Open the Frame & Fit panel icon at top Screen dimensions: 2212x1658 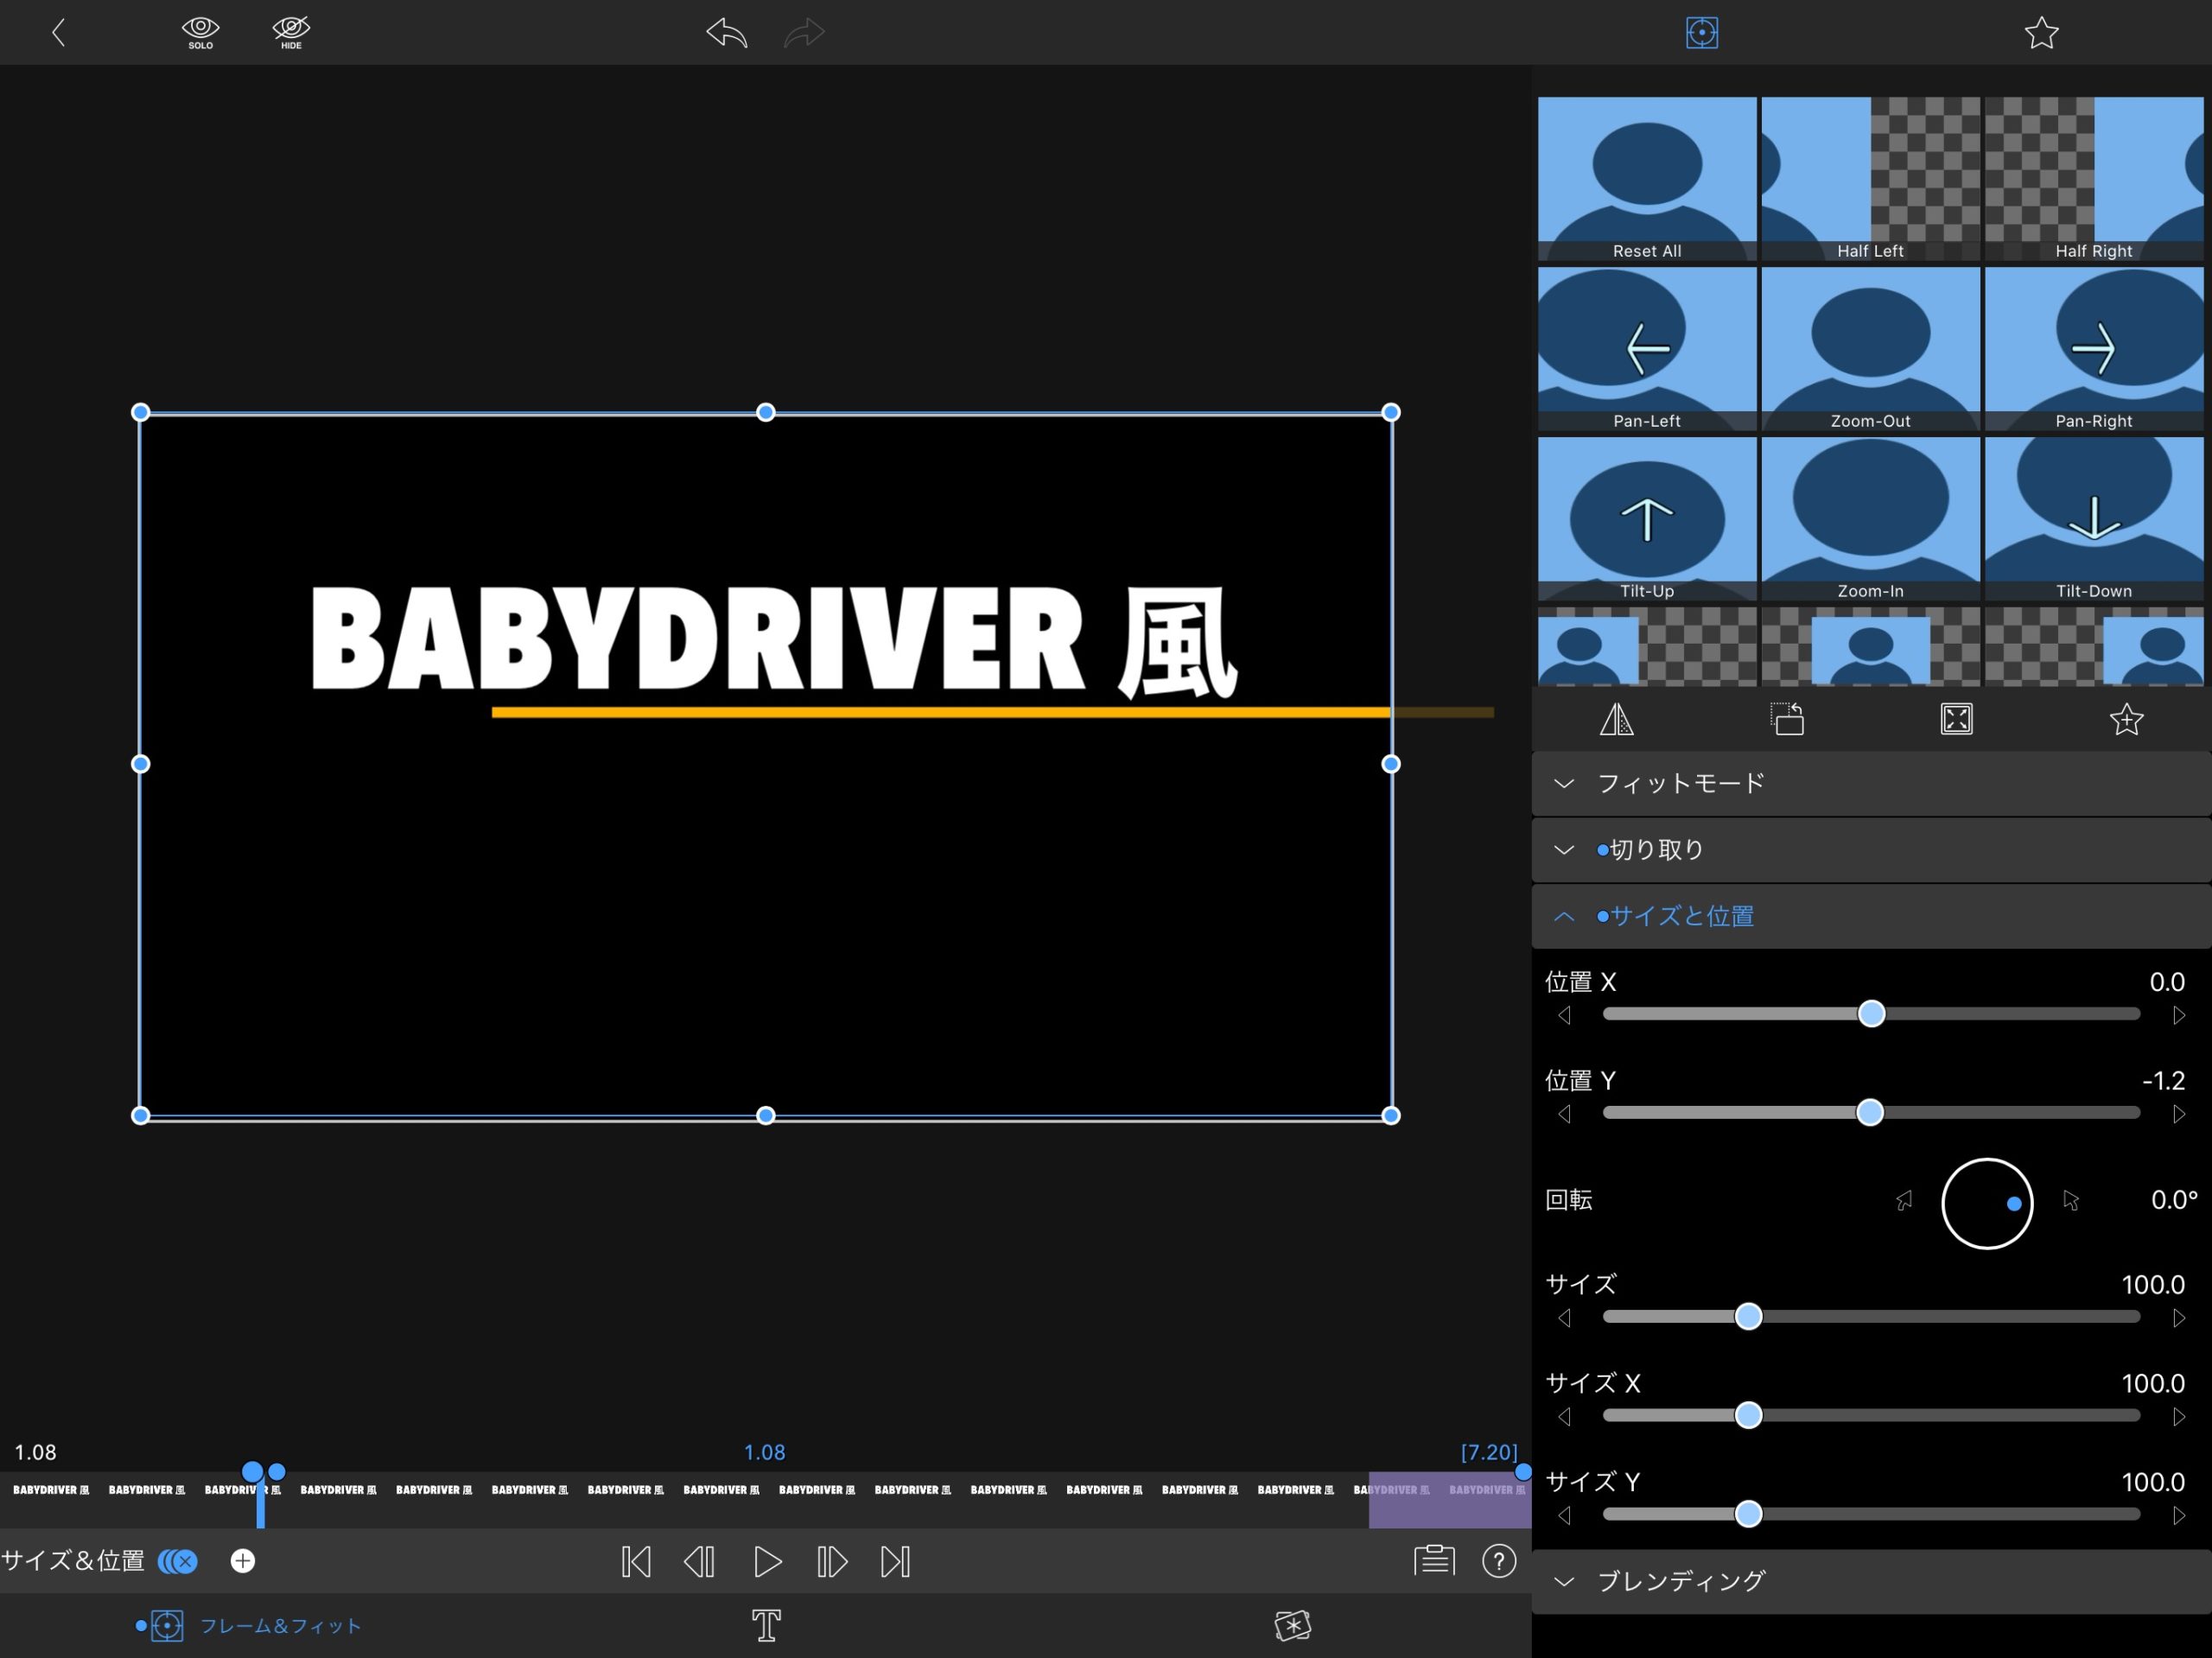pos(1702,33)
